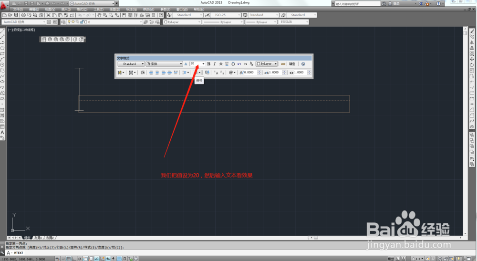The height and width of the screenshot is (261, 477).
Task: Click 确定 to confirm the text
Action: coord(292,64)
